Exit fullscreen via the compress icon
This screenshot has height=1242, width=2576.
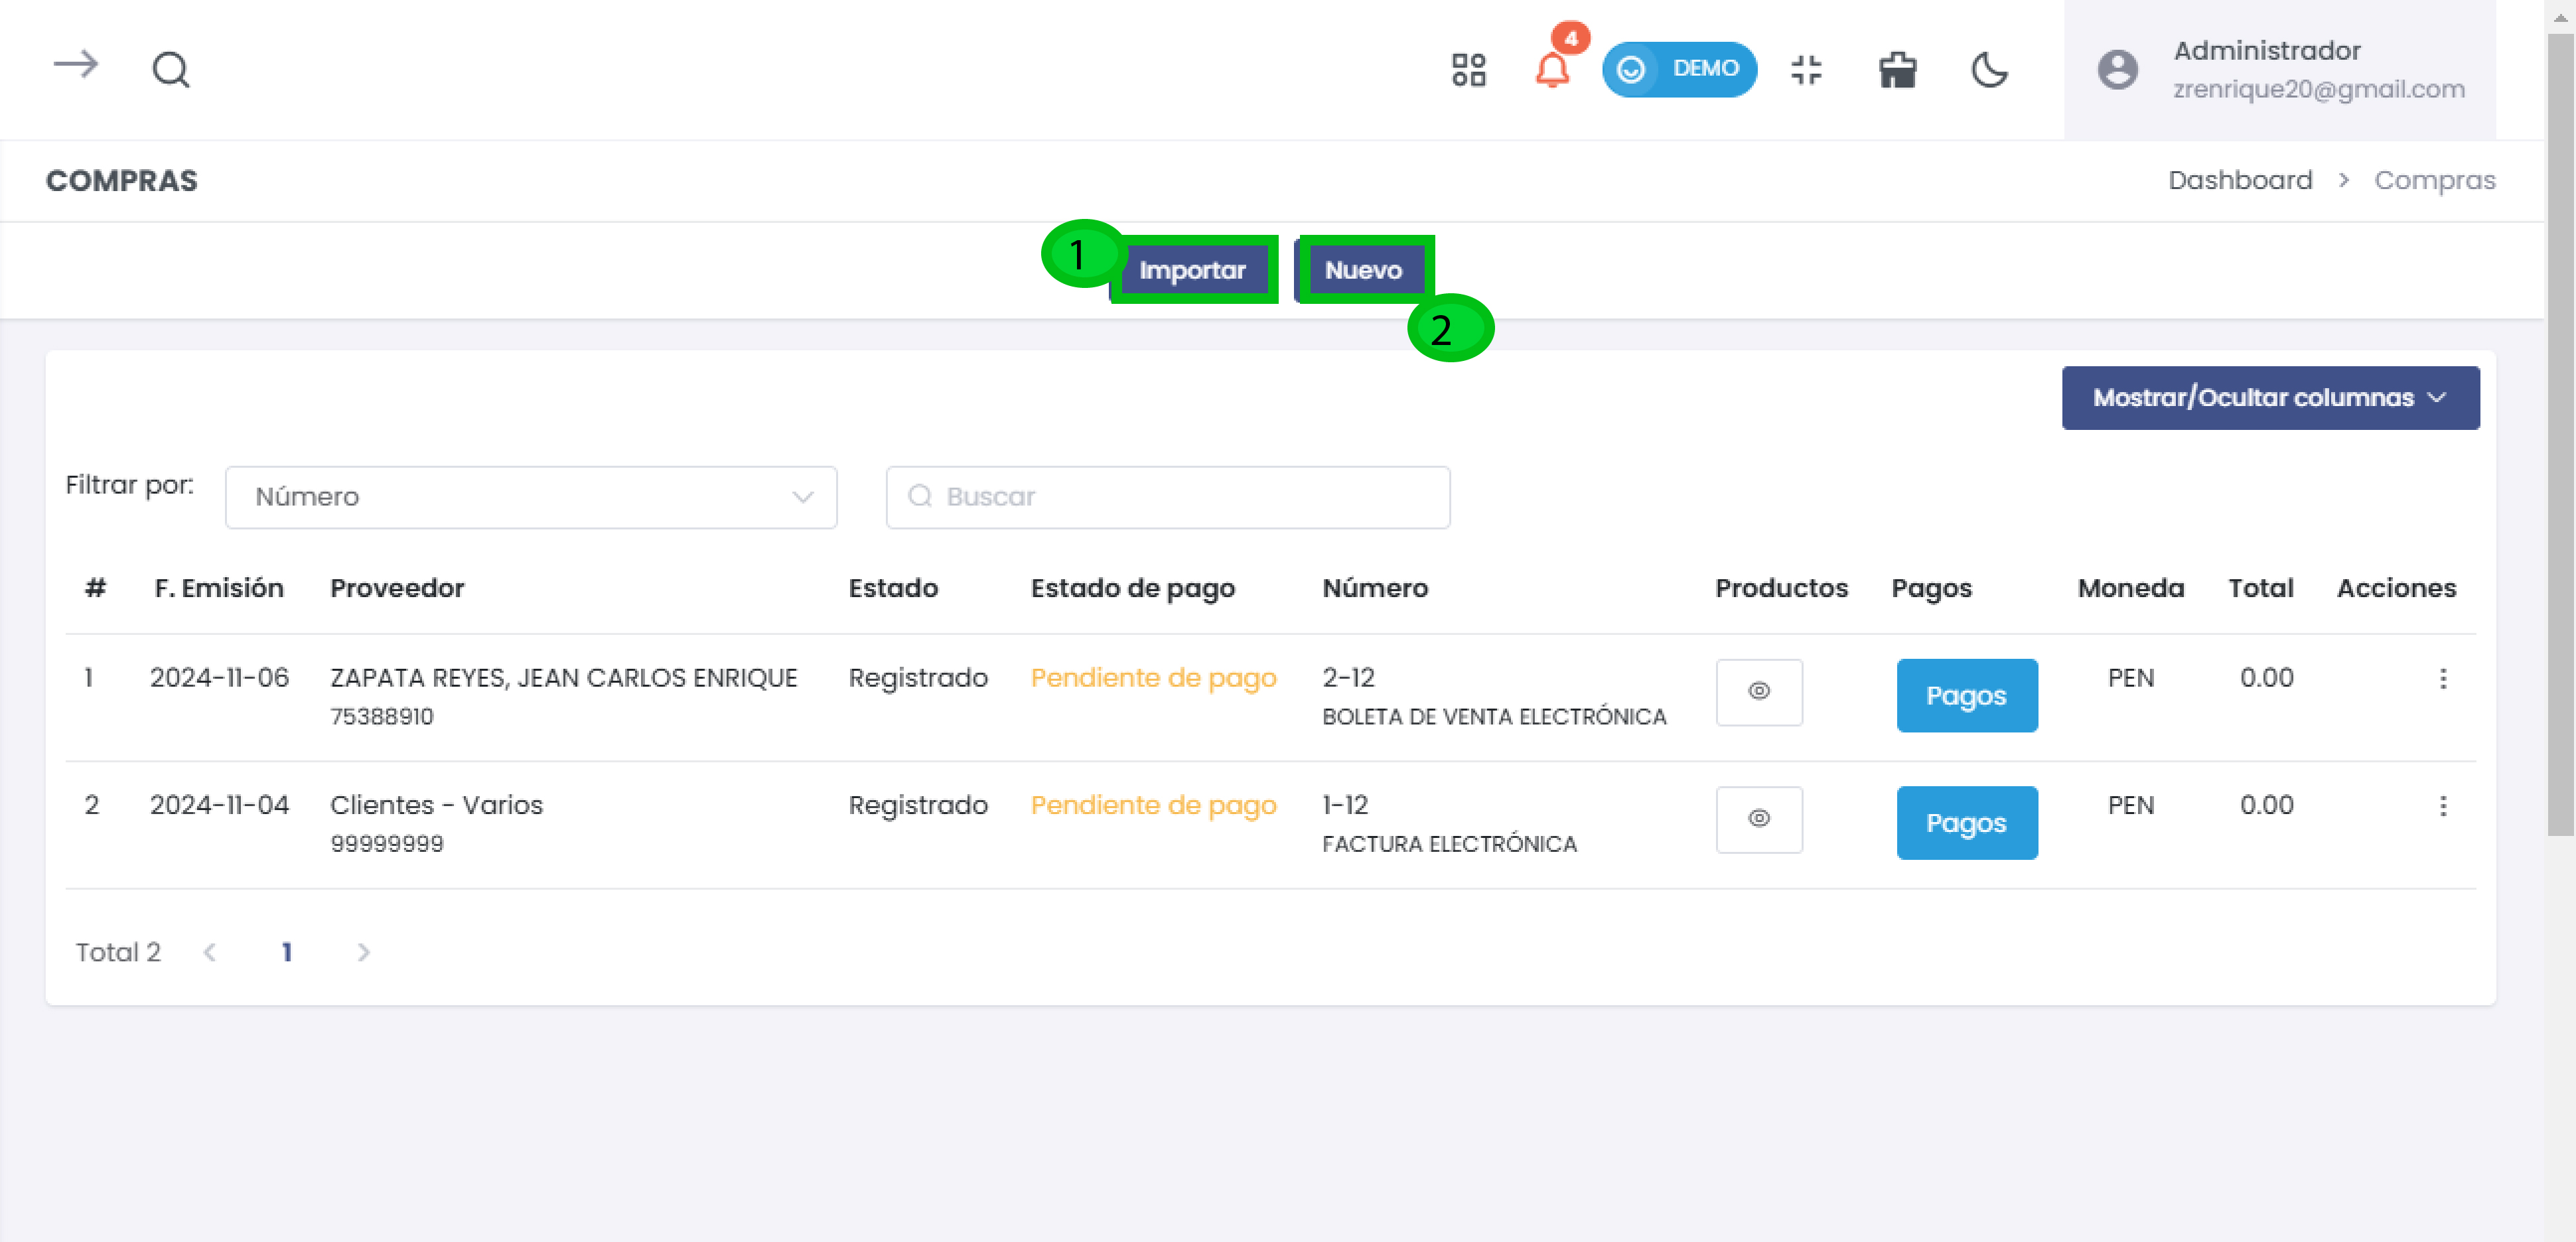tap(1806, 70)
